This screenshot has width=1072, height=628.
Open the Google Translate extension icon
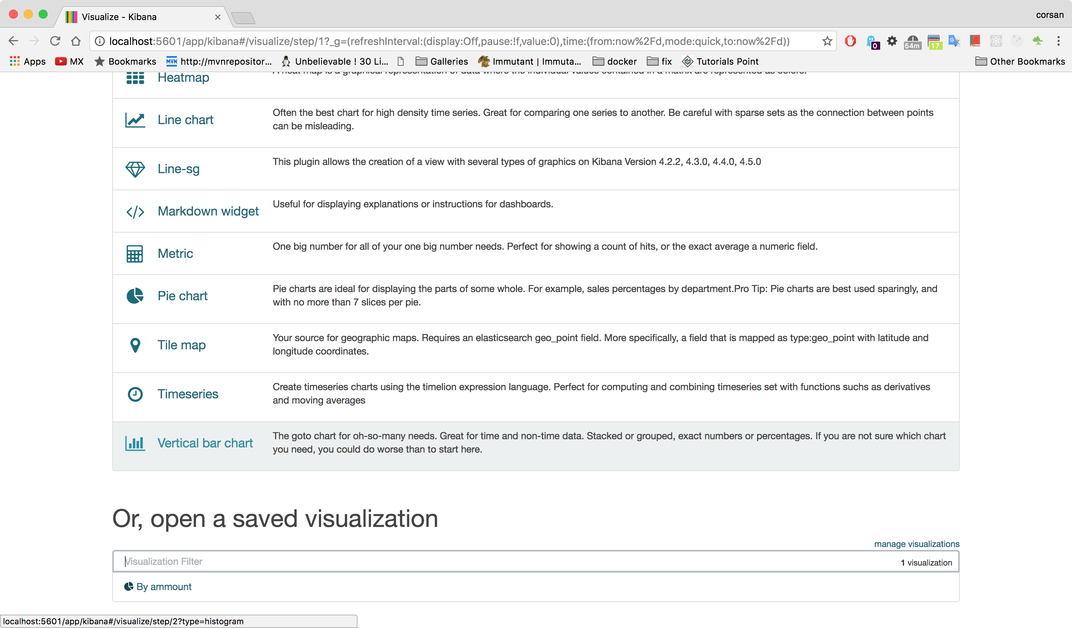954,41
